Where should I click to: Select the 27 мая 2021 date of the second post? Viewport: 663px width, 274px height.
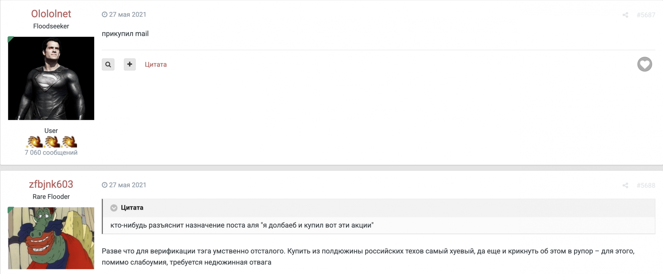[128, 185]
